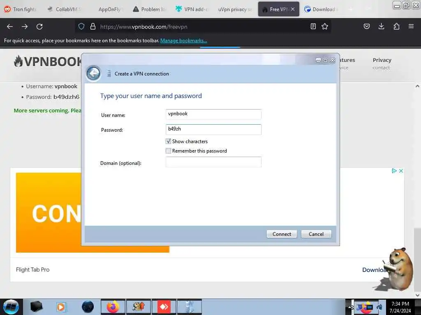Open a new browser tab with plus
The image size is (421, 315).
[350, 9]
